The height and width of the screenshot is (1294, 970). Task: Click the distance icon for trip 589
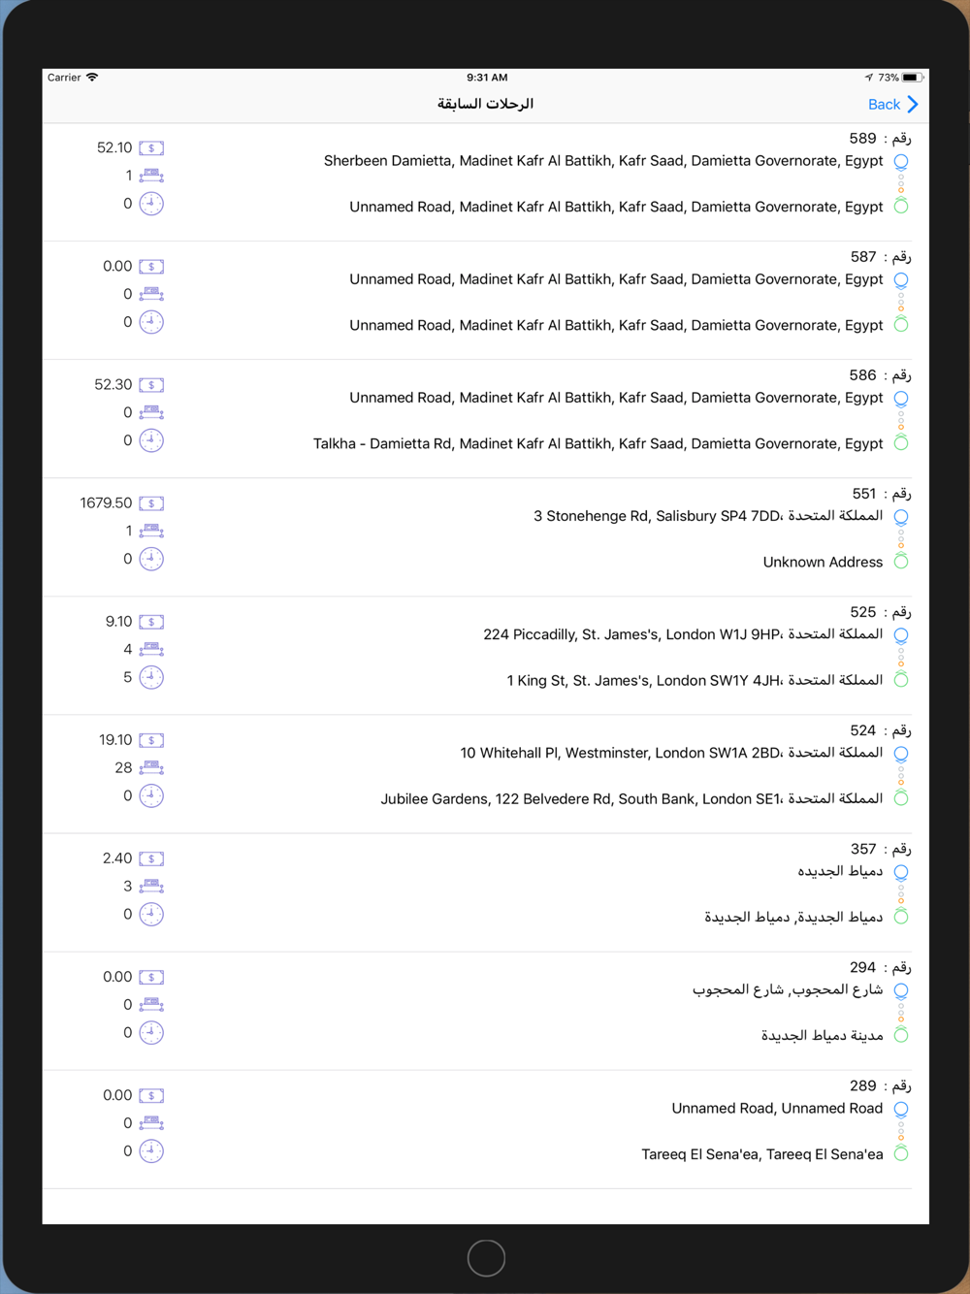[x=151, y=176]
